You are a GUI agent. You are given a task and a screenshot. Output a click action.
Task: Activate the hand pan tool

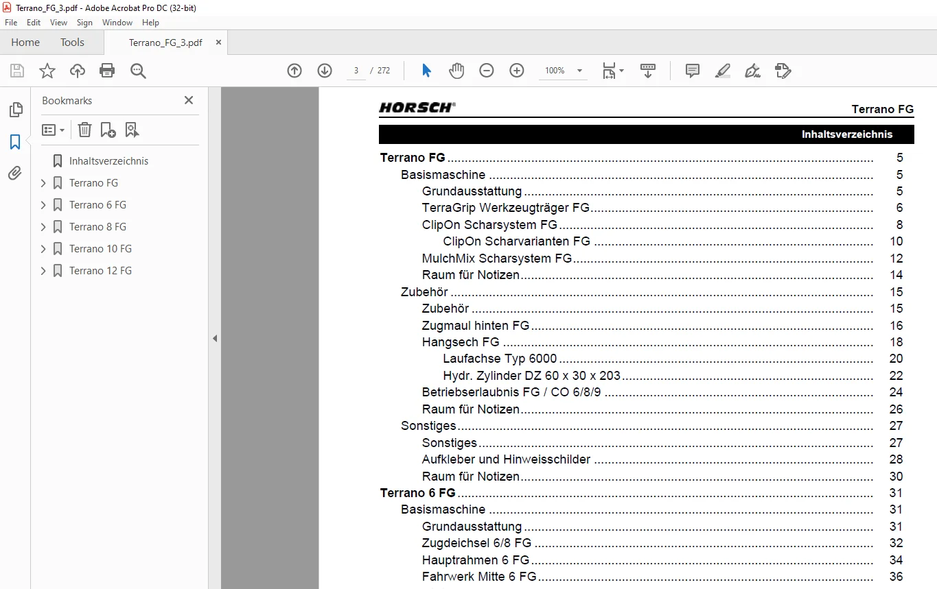pyautogui.click(x=456, y=71)
